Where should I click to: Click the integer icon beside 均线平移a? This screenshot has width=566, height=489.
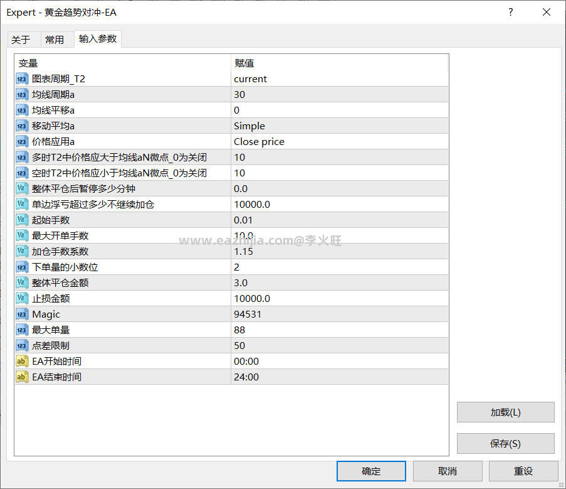coord(22,110)
